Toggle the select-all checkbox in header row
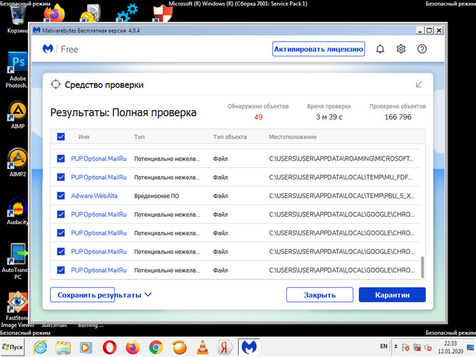This screenshot has height=357, width=476. (61, 137)
